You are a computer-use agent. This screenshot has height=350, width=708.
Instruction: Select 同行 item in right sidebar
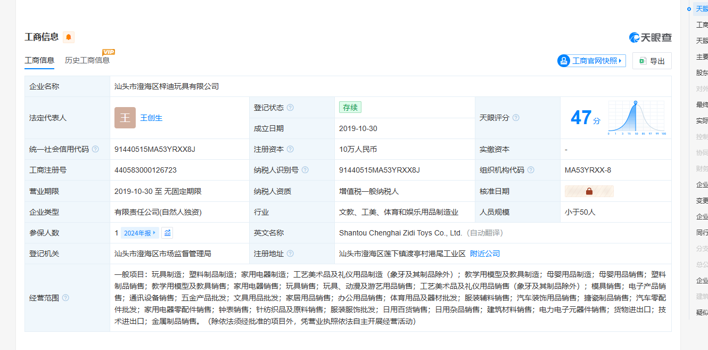click(x=702, y=233)
